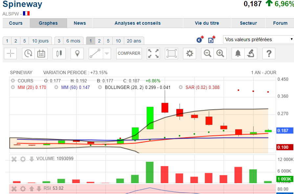Viewport: 294px width, 194px height.
Task: Open BOLLINGER indicator settings gear
Action: click(x=100, y=87)
